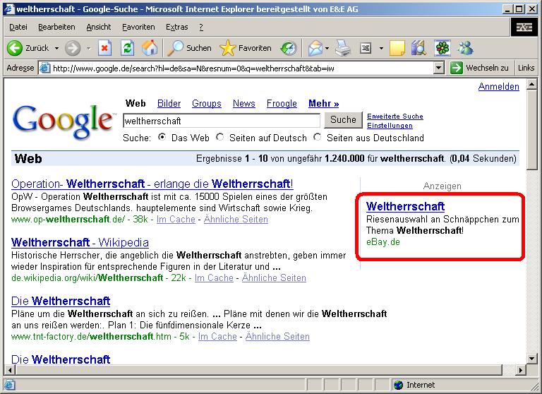Switch to Froogle search tab
This screenshot has width=542, height=394.
(x=282, y=103)
